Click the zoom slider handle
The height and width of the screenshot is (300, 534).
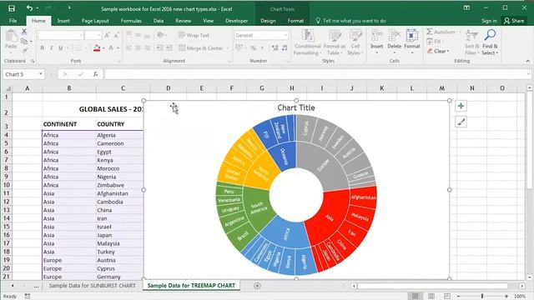[482, 297]
